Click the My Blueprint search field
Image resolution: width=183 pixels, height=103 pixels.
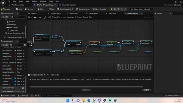point(16,45)
